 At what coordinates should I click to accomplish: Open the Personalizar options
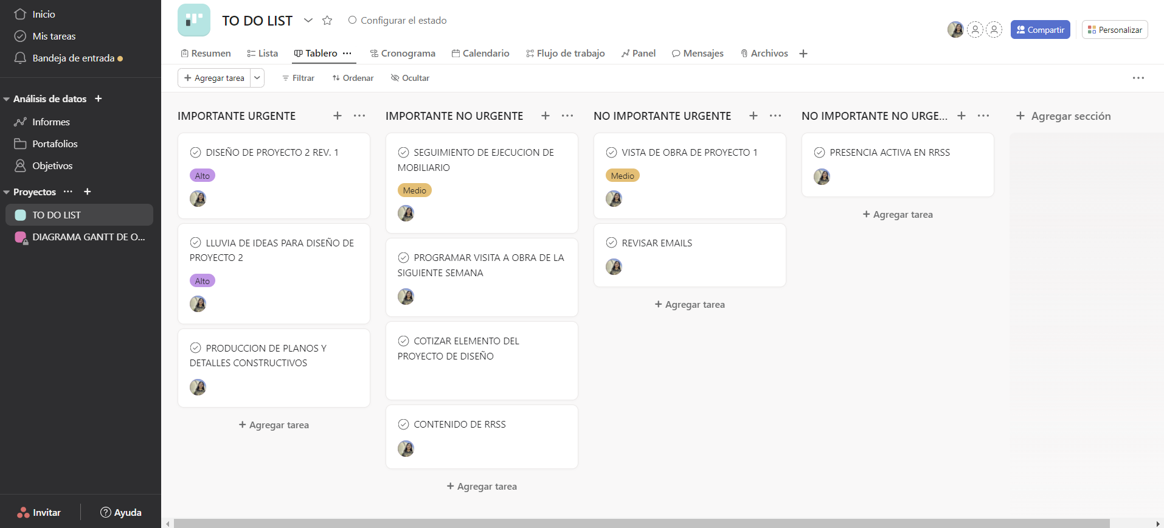(1115, 29)
